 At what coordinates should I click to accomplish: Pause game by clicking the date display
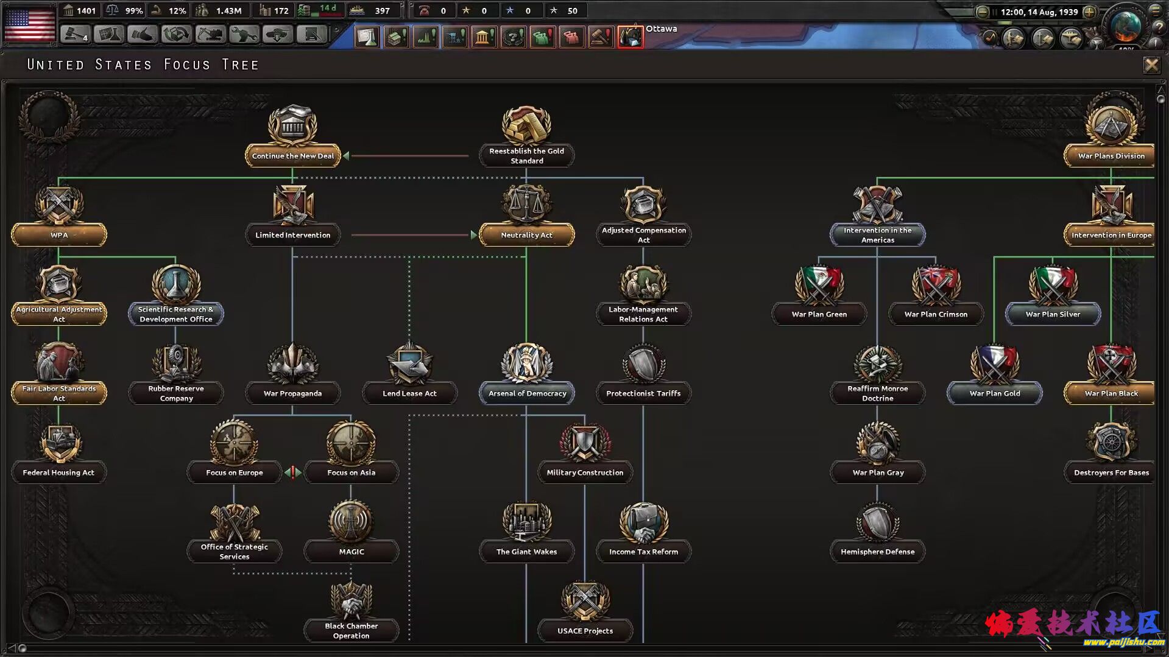pyautogui.click(x=1038, y=12)
